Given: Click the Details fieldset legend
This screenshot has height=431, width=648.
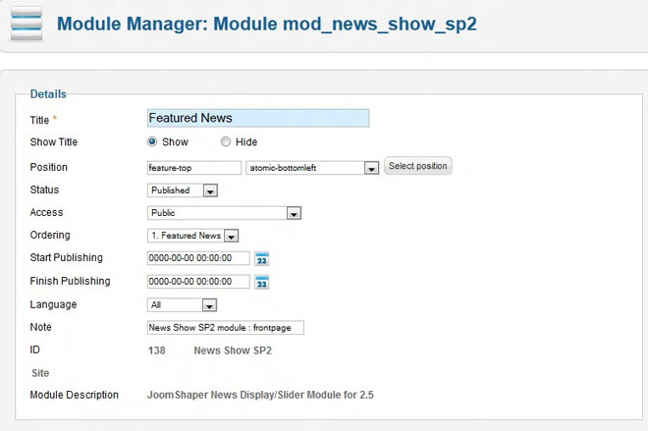Looking at the screenshot, I should point(48,94).
